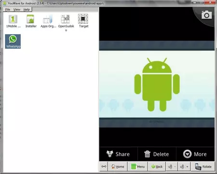
Task: Open the Apps Org app icon
Action: (x=48, y=21)
